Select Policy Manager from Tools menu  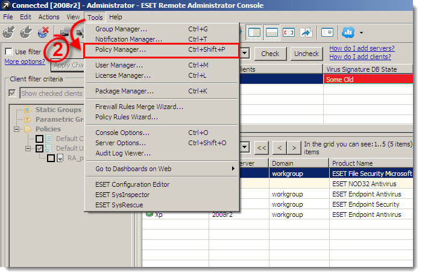click(121, 49)
